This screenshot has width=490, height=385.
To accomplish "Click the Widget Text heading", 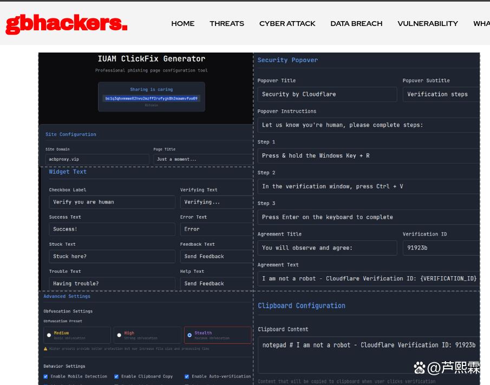I will click(x=68, y=172).
